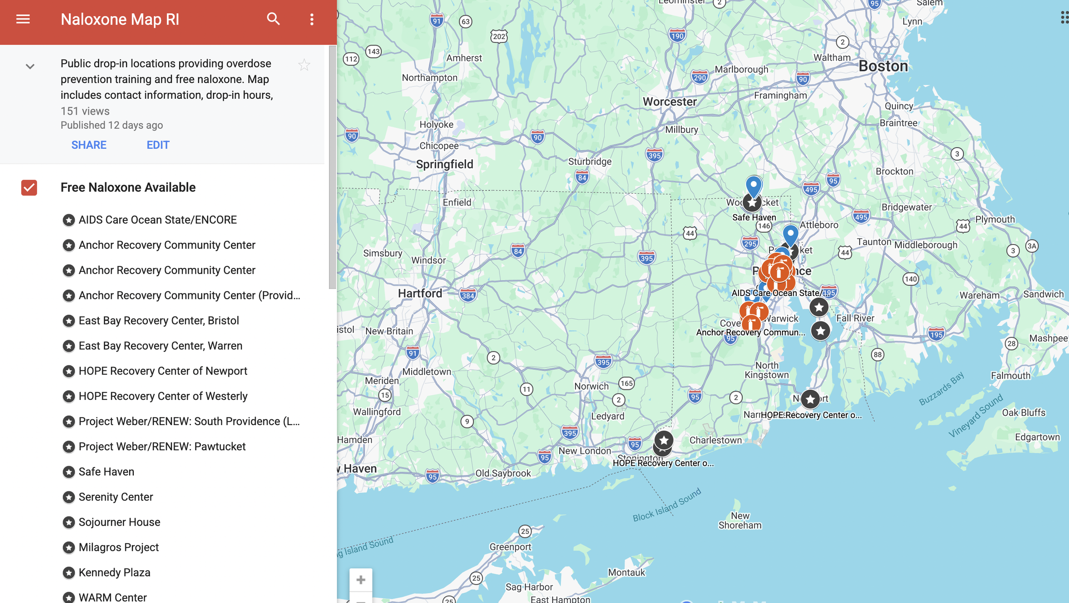Select Kennedy Plaza in the list
Image resolution: width=1069 pixels, height=603 pixels.
[x=115, y=573]
